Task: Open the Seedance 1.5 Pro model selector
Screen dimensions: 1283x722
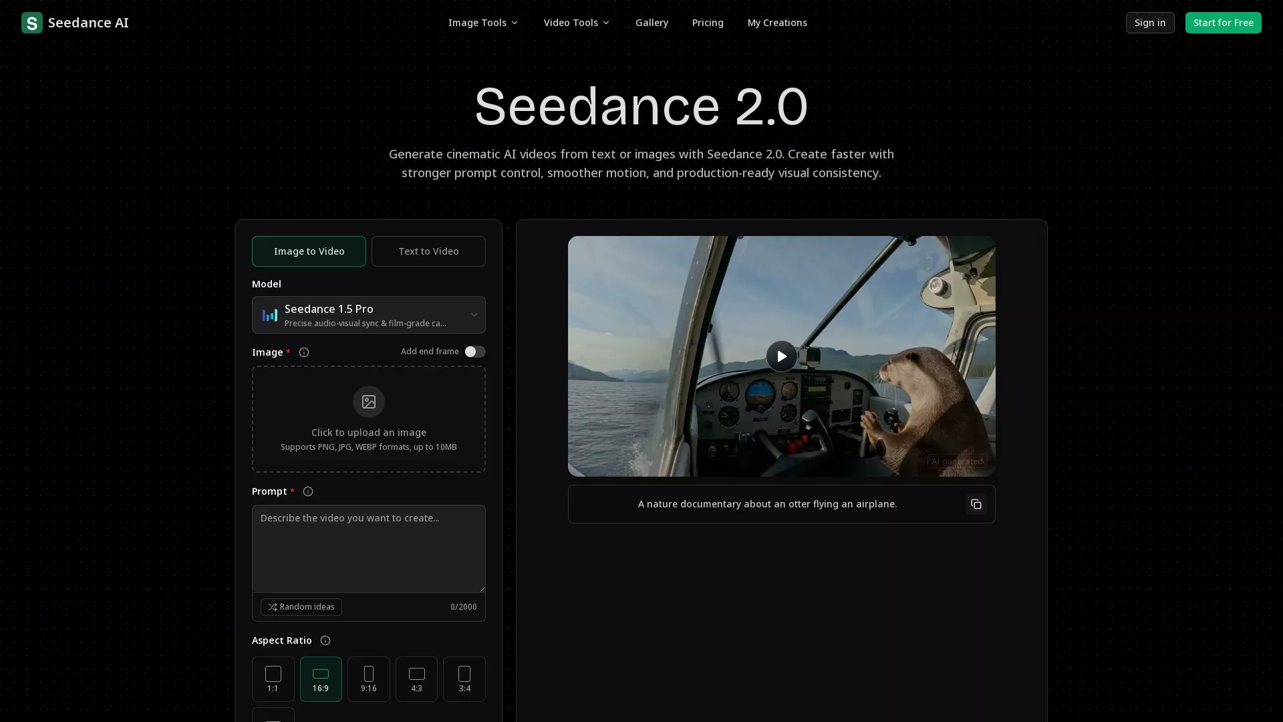Action: (368, 315)
